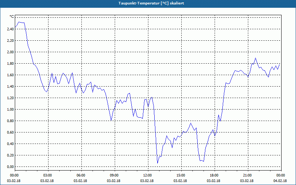Click the 2,00 y-axis label
Viewport: 296px width, 185px height.
tap(10, 52)
